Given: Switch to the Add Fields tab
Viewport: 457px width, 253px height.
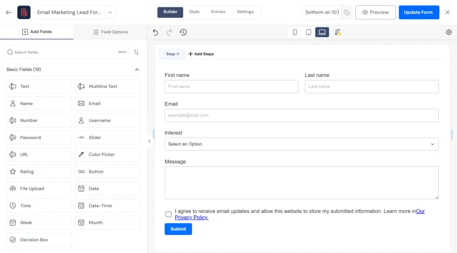Looking at the screenshot, I should click(x=37, y=32).
